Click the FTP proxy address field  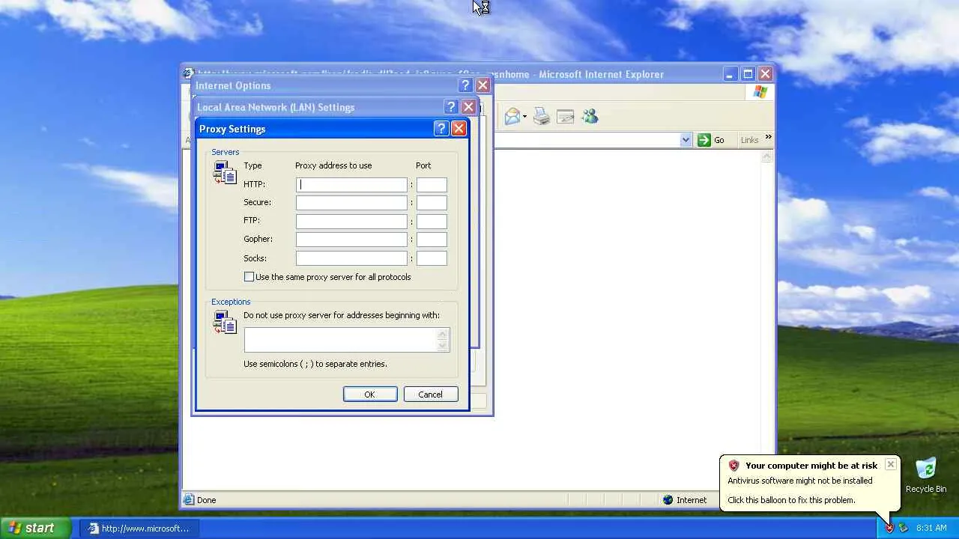(x=351, y=221)
